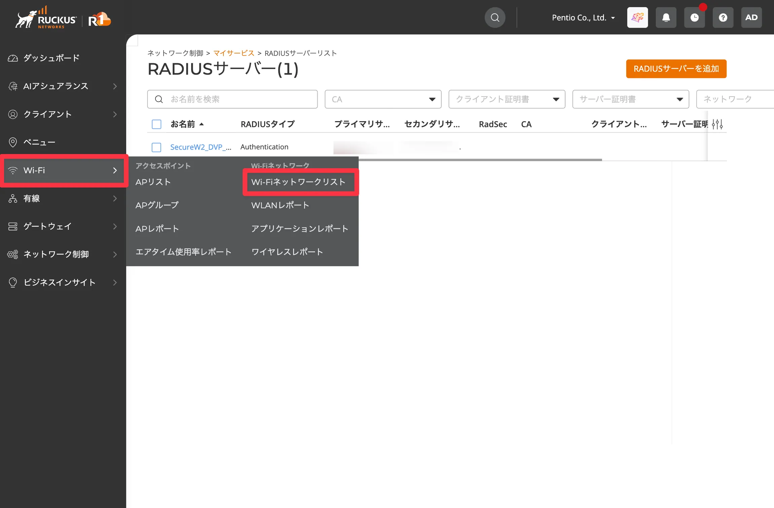Click the RadSec column header

(493, 124)
